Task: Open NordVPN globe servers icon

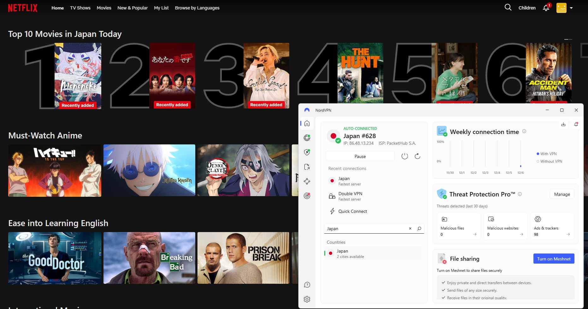Action: [307, 138]
